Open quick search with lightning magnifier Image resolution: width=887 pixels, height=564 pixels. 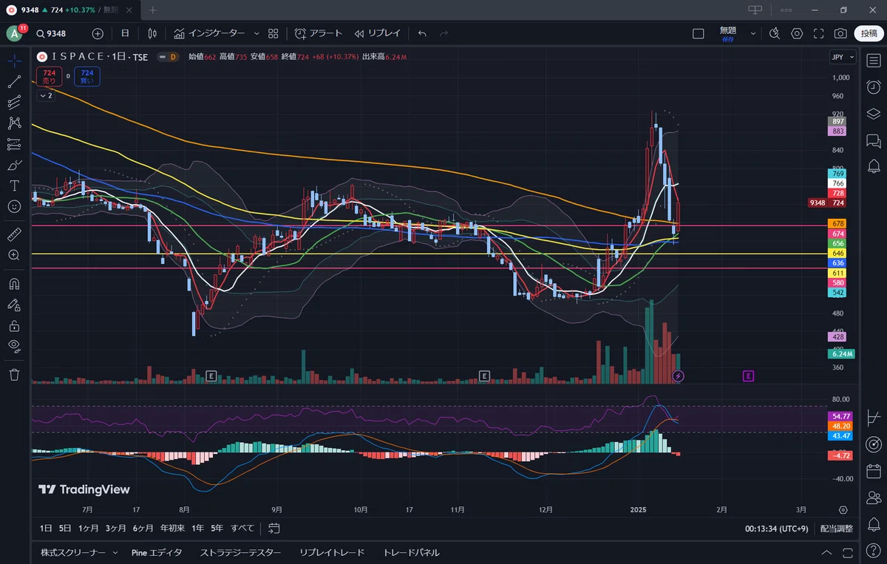pos(774,33)
